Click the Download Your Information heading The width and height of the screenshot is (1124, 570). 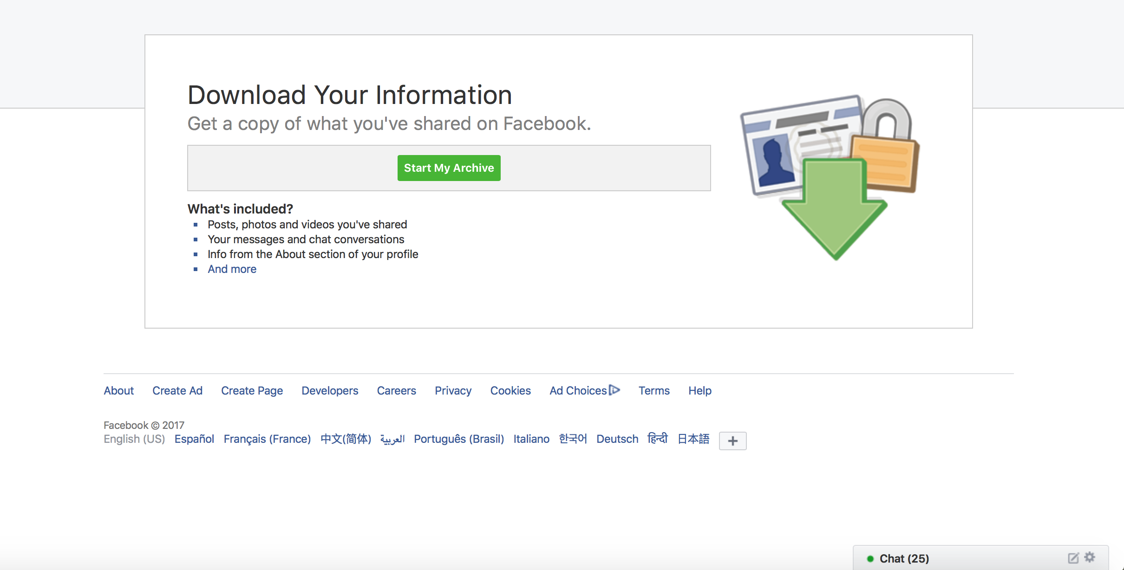click(350, 95)
